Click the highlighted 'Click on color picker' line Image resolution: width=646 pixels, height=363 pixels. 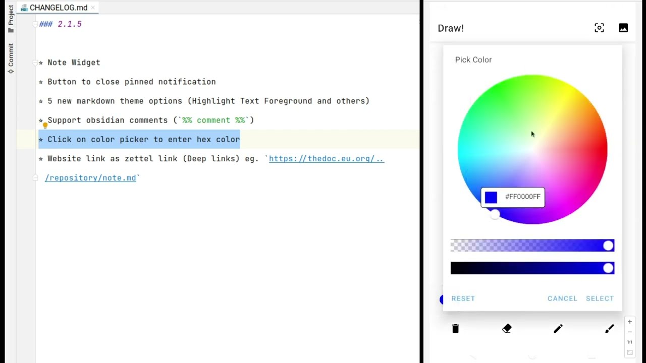click(139, 140)
